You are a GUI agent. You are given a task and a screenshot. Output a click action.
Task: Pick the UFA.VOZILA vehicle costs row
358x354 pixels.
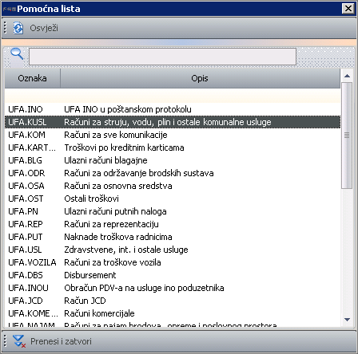tap(173, 262)
